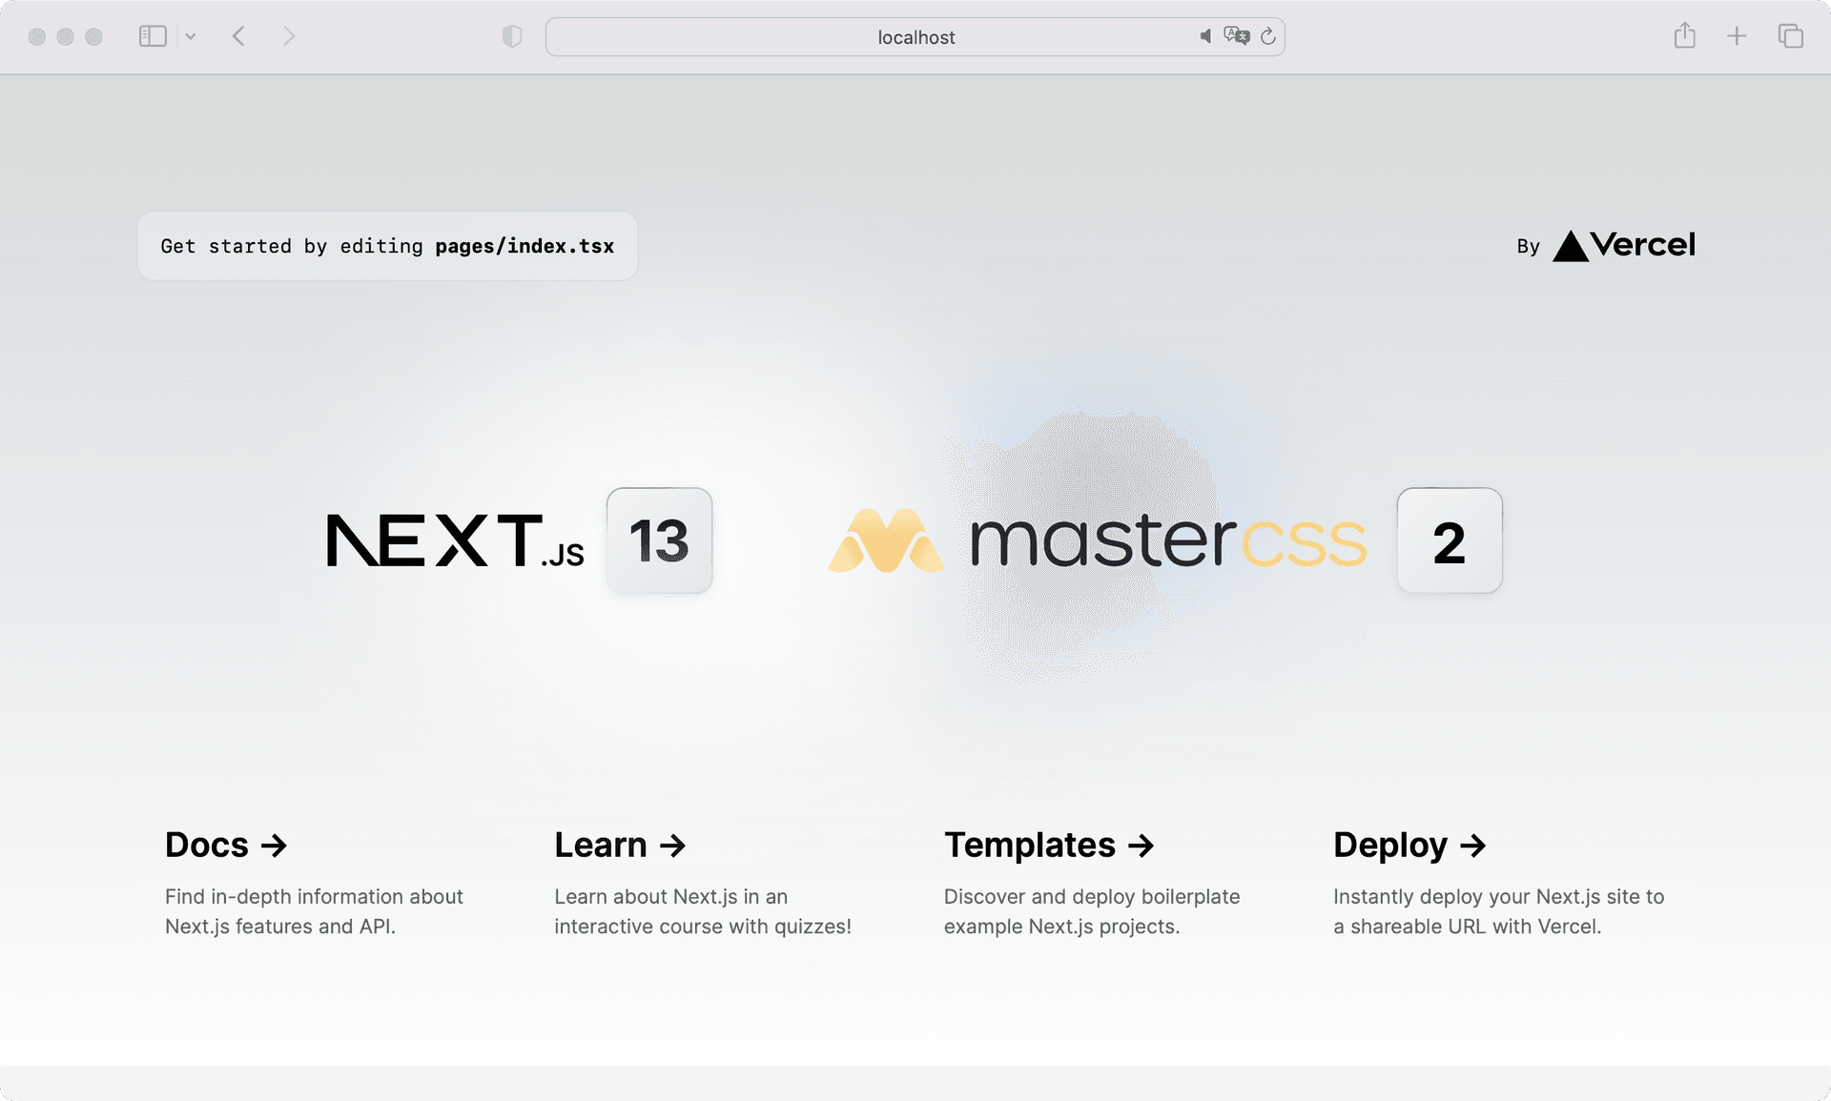This screenshot has width=1831, height=1101.
Task: Open a new tab with plus icon
Action: [x=1737, y=36]
